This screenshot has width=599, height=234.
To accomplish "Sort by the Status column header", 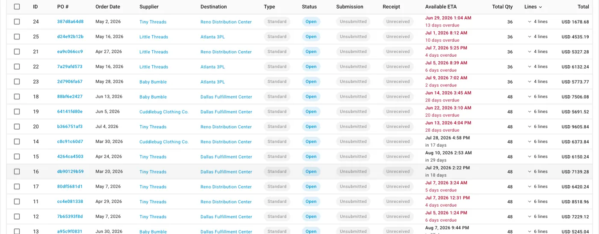I will coord(309,7).
